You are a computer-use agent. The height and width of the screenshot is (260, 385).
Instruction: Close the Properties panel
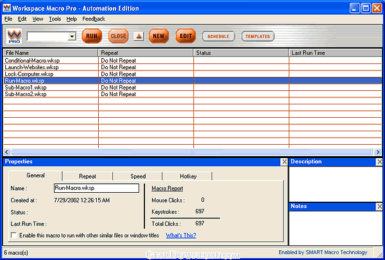(x=284, y=162)
